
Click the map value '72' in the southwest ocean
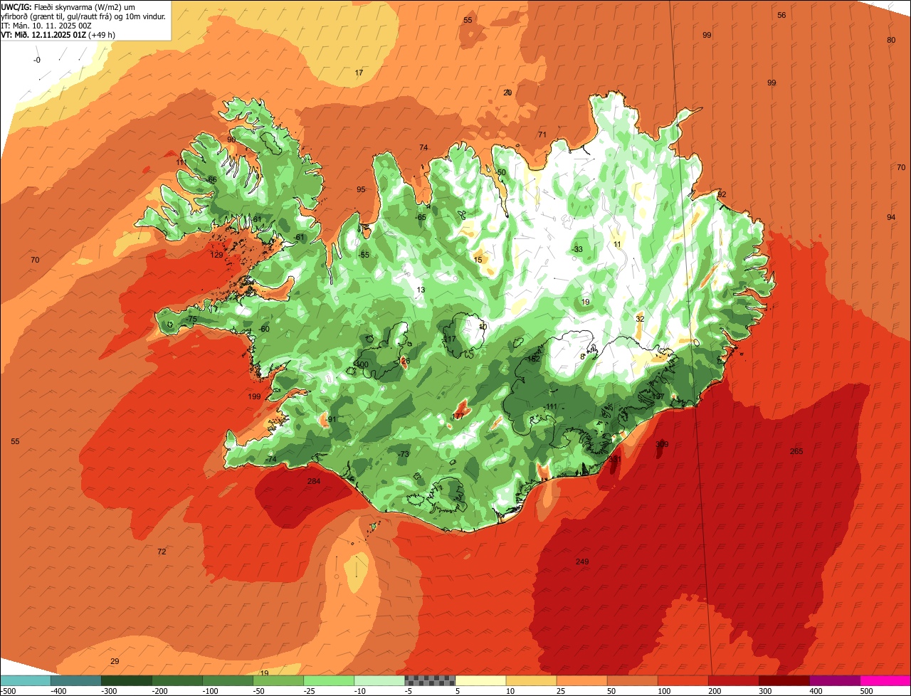pos(162,552)
